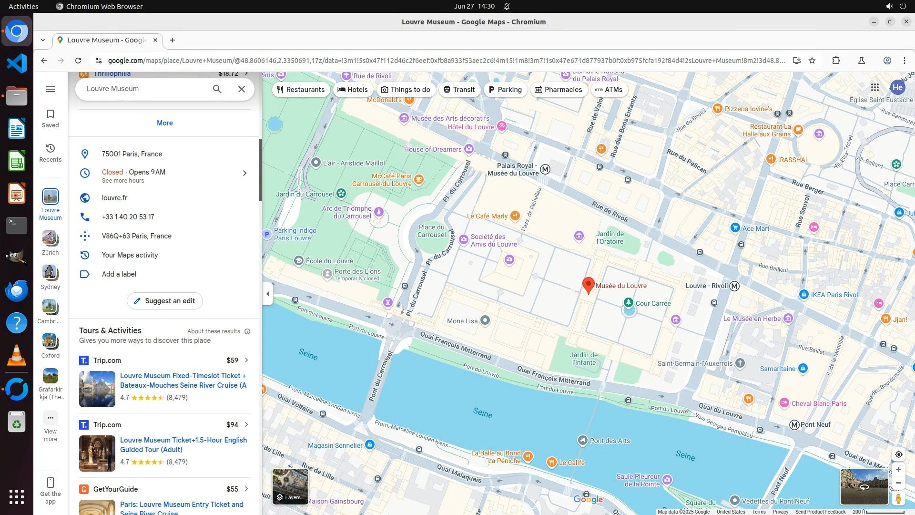915x515 pixels.
Task: Click the show your location icon
Action: point(898,454)
